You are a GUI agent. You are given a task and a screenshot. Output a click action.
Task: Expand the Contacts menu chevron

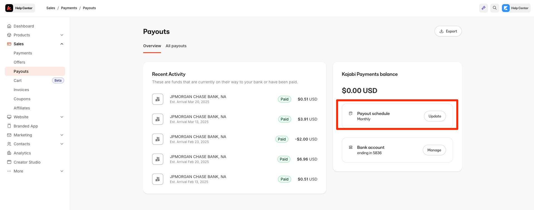[x=62, y=144]
